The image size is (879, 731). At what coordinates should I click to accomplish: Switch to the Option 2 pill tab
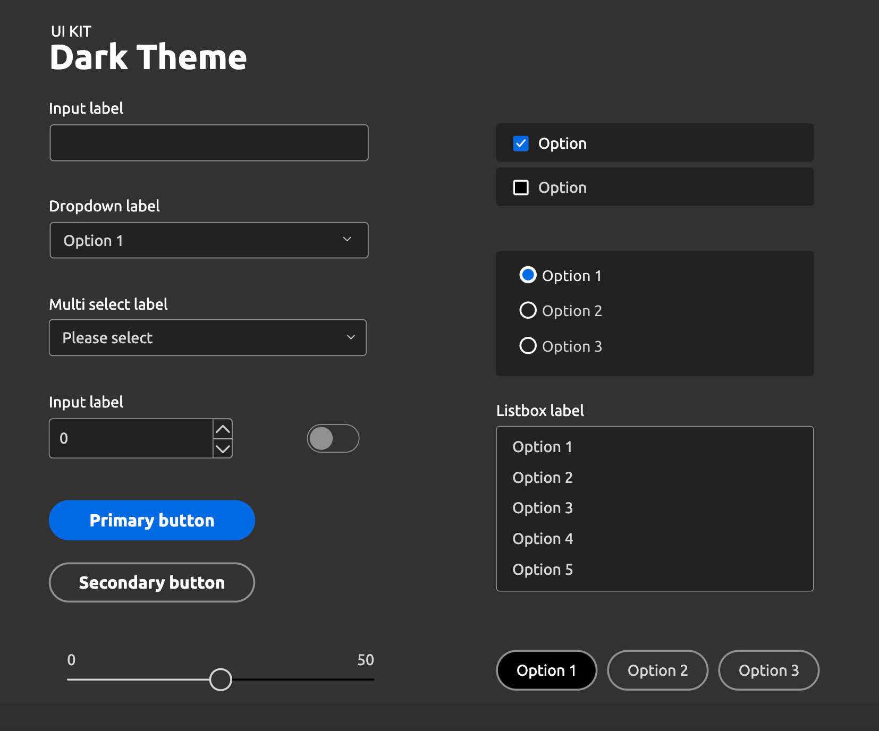click(657, 670)
